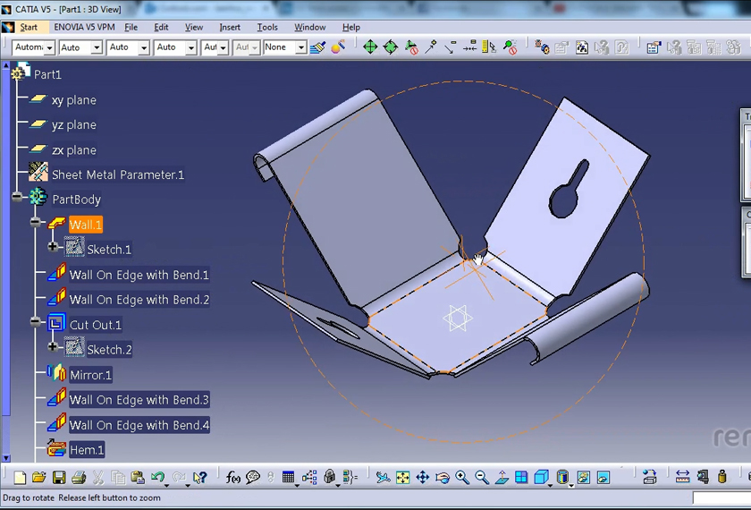Select the Pan view tool

[422, 478]
